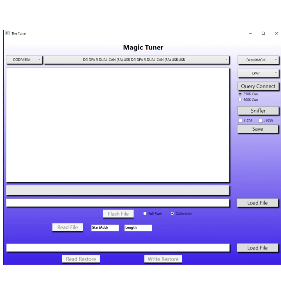Screen dimensions: 281x281
Task: Click the Query Connect button
Action: (x=258, y=86)
